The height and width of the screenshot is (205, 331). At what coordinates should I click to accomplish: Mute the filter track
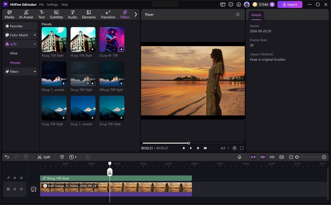pyautogui.click(x=21, y=178)
